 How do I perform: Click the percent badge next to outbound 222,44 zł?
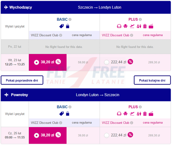(x=130, y=62)
